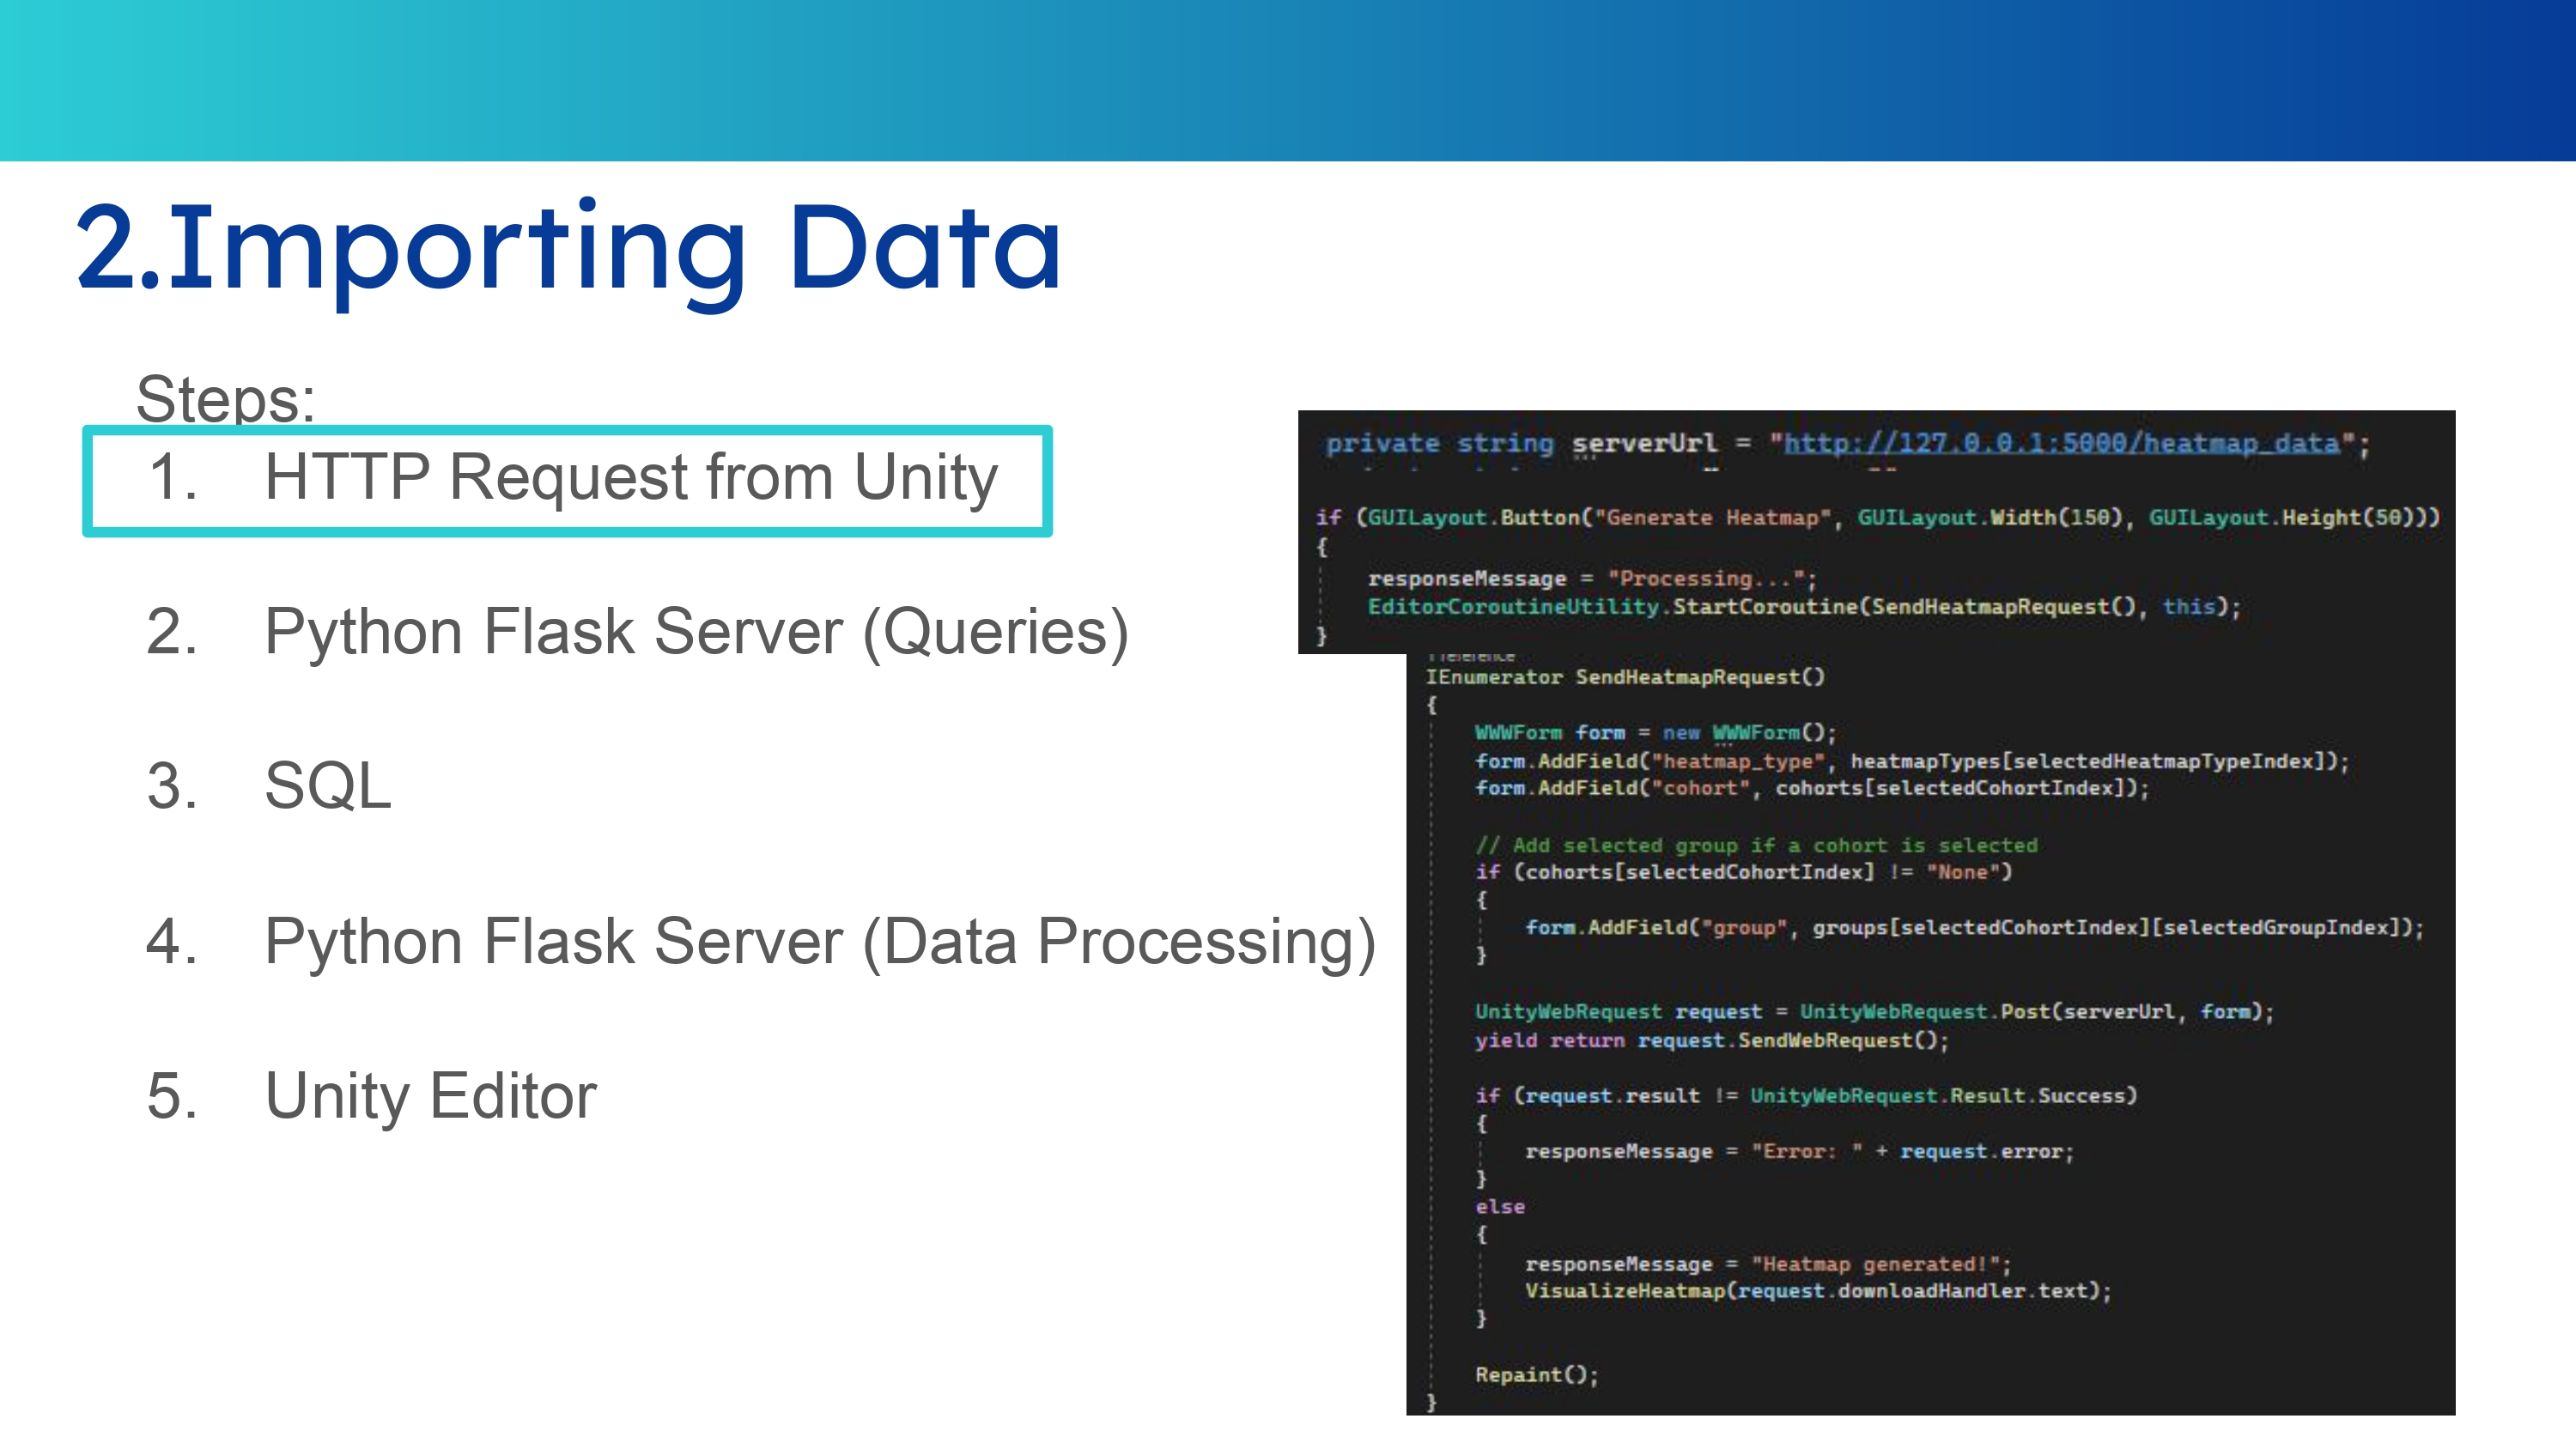Click the "WWWForm form = new WWWForm();" line
Viewport: 2576px width, 1449px height.
click(1655, 733)
